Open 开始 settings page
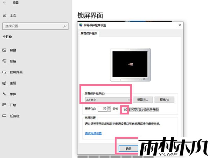This screenshot has height=158, width=210. 13,105
